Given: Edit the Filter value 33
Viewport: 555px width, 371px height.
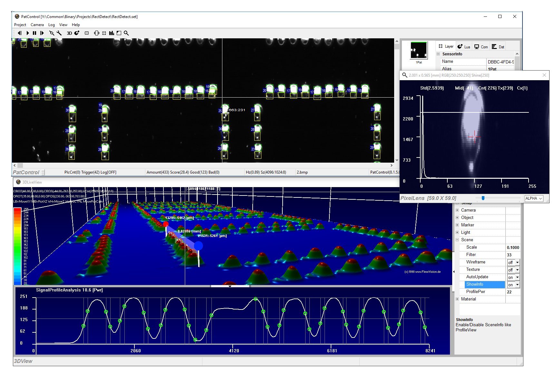Looking at the screenshot, I should (513, 255).
